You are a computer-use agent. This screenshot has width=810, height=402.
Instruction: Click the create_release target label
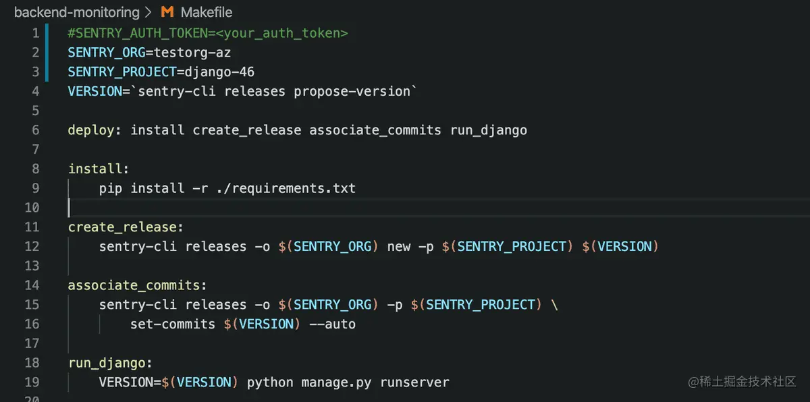[122, 227]
